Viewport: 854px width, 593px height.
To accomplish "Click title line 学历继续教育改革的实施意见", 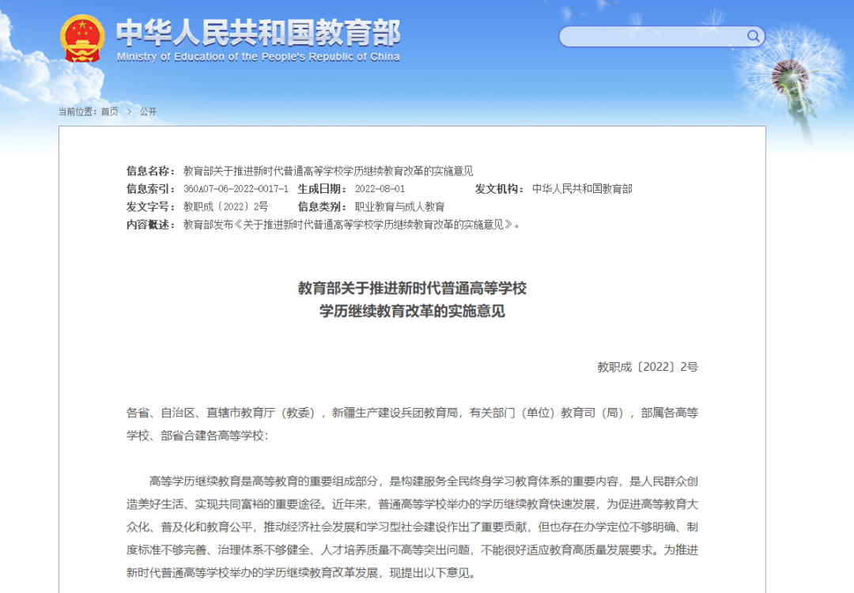I will pyautogui.click(x=412, y=311).
